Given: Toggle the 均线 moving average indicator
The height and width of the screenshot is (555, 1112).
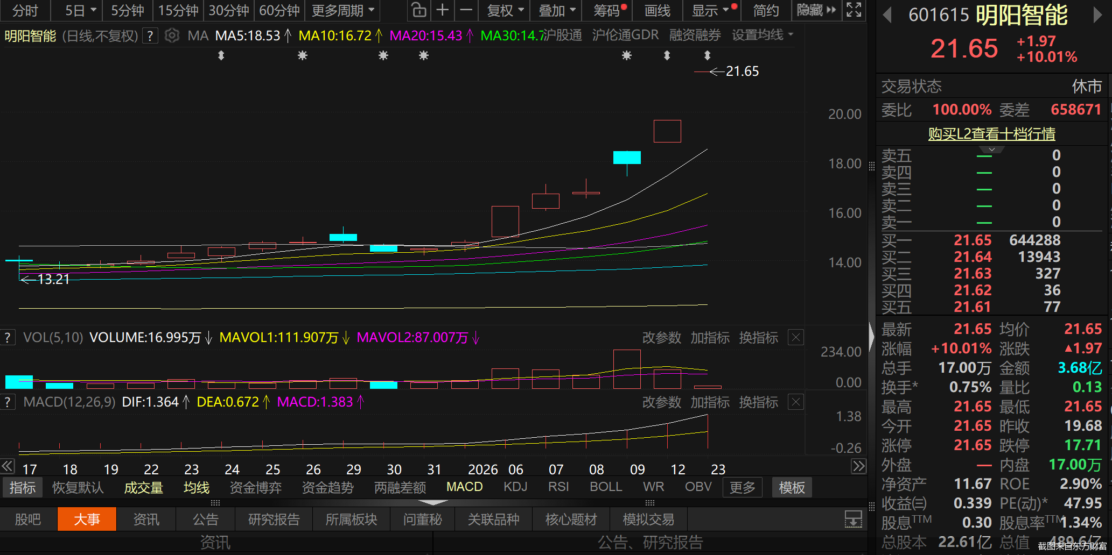Looking at the screenshot, I should pos(197,488).
